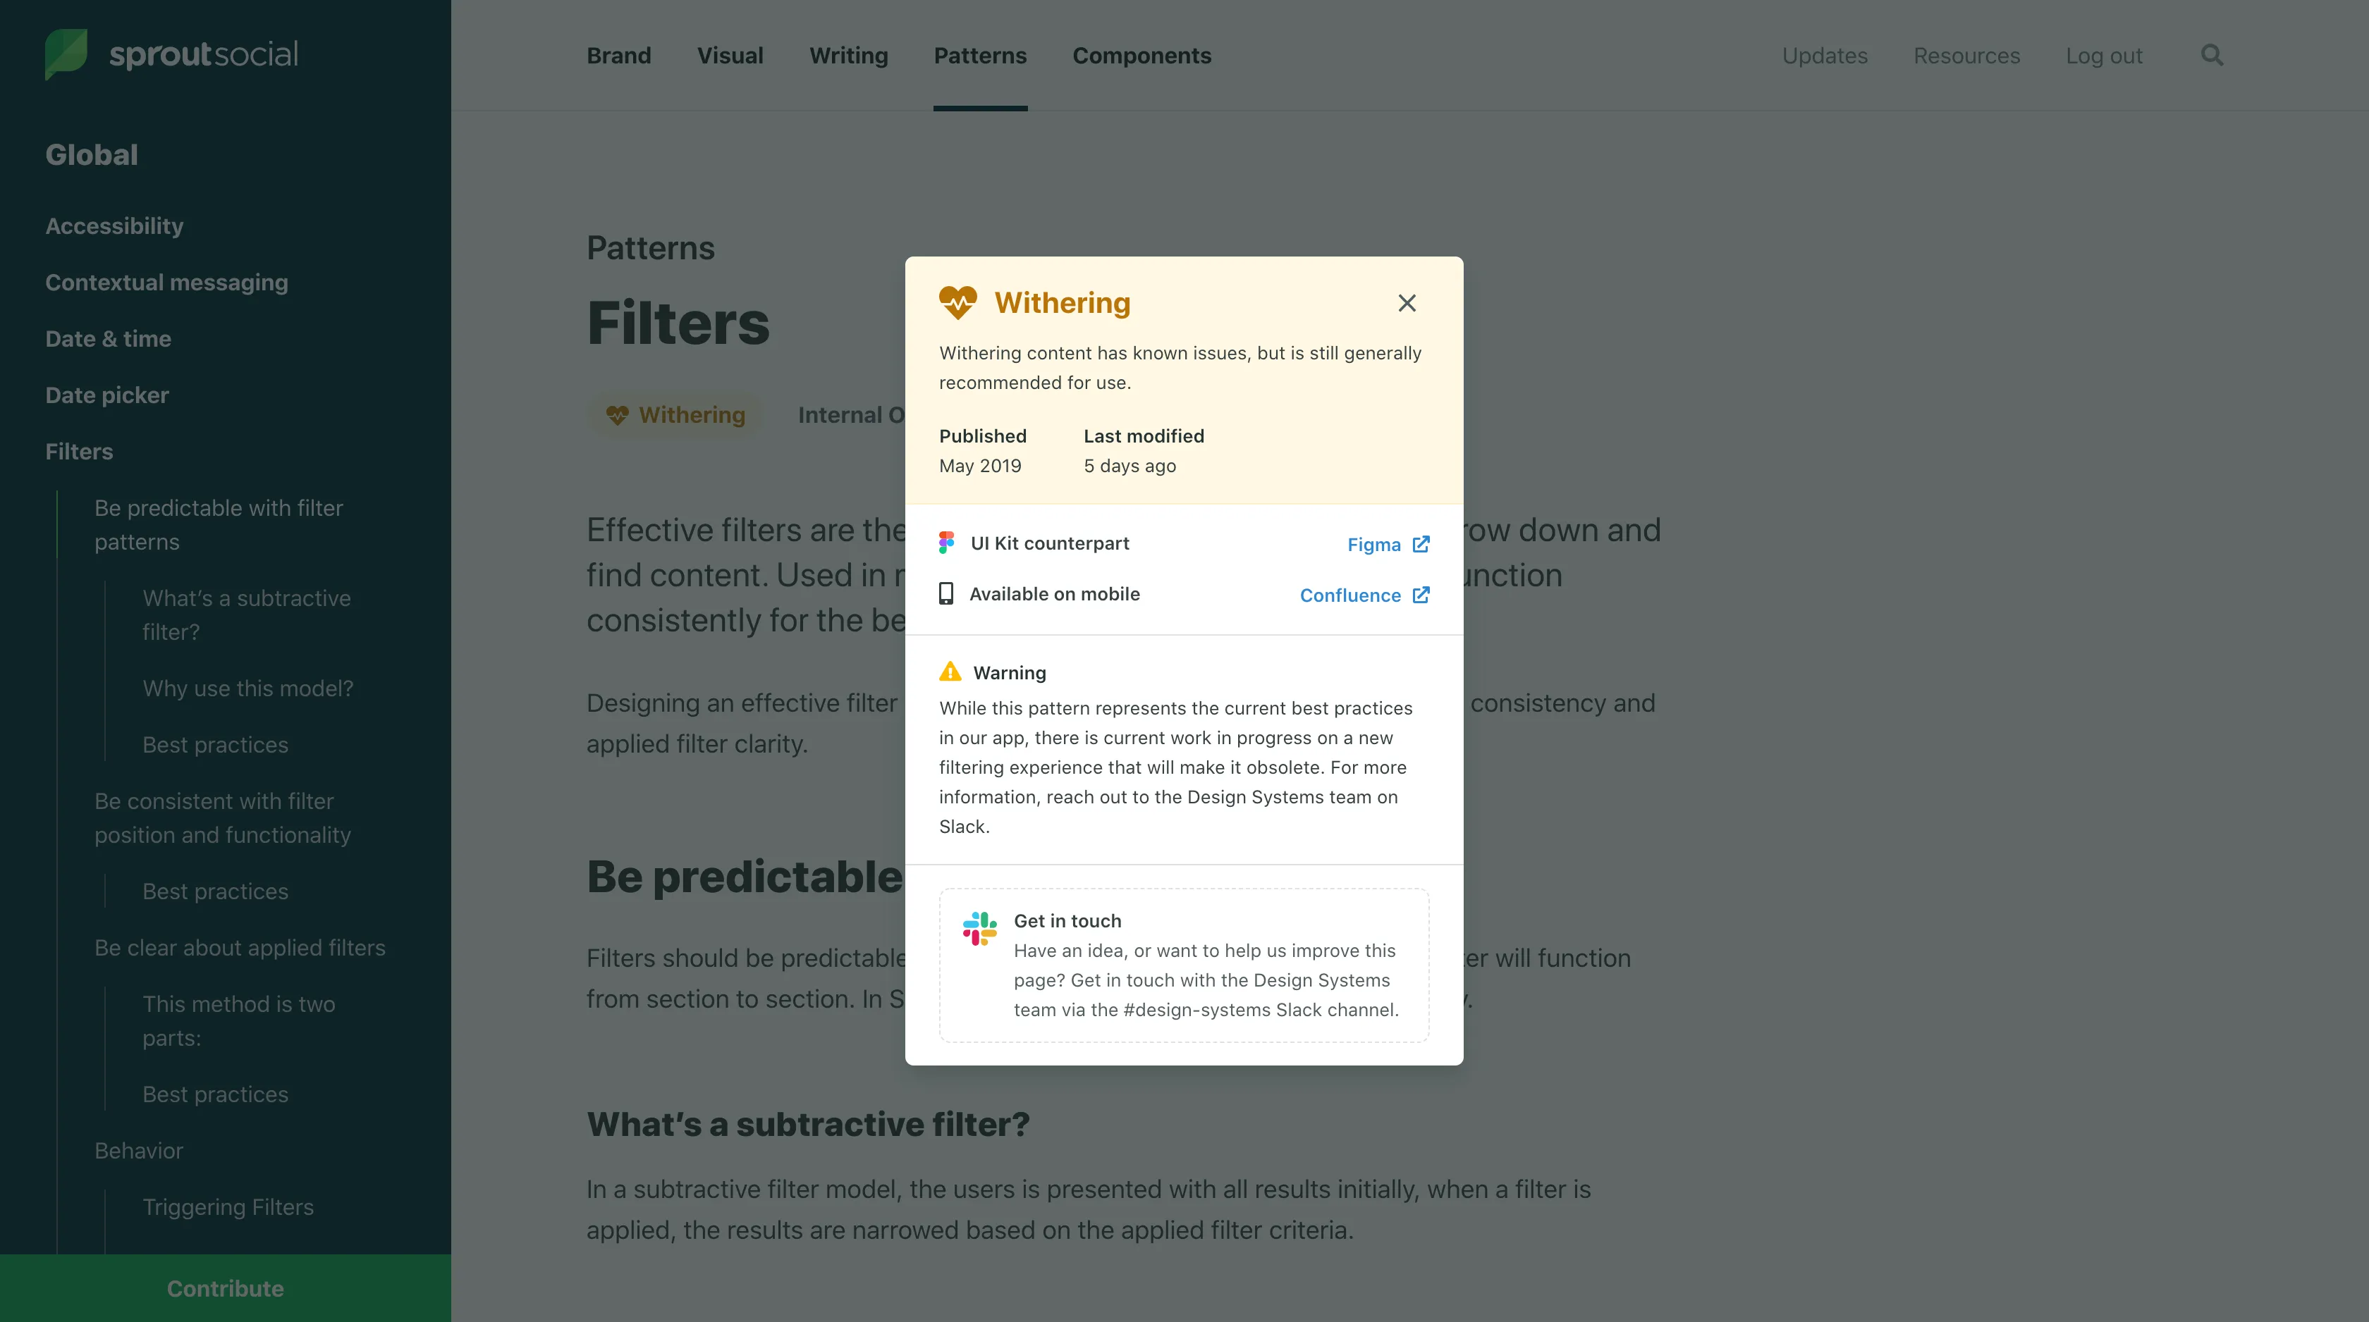
Task: Close the Withering status popup
Action: pos(1406,304)
